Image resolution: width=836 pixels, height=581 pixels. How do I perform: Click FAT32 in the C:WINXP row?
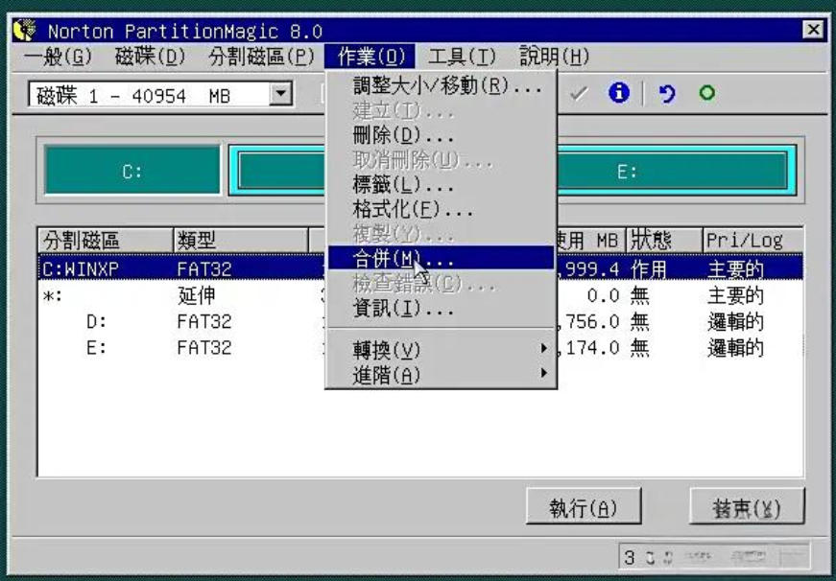[204, 269]
